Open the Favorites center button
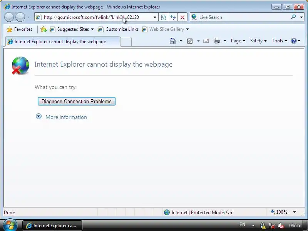308x231 pixels. pyautogui.click(x=19, y=29)
